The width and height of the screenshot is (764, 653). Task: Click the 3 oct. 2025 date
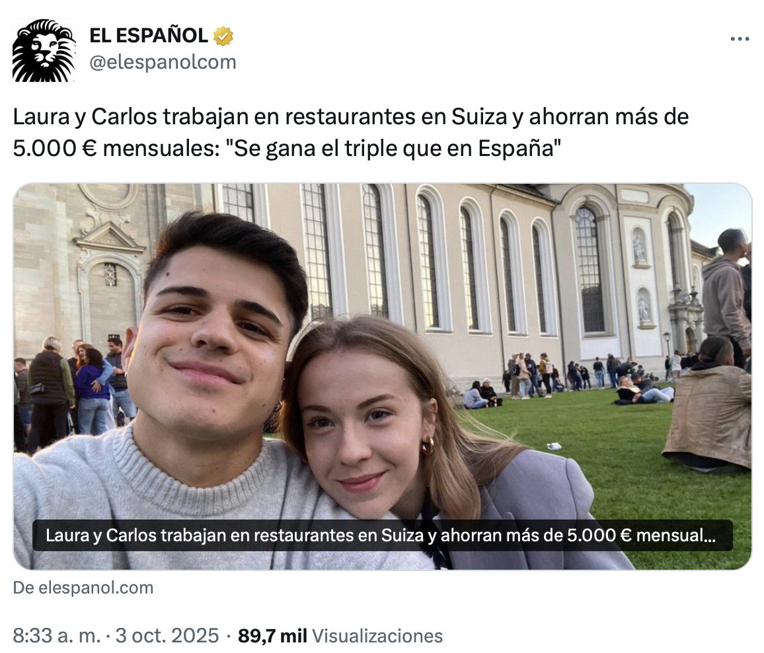coord(167,636)
